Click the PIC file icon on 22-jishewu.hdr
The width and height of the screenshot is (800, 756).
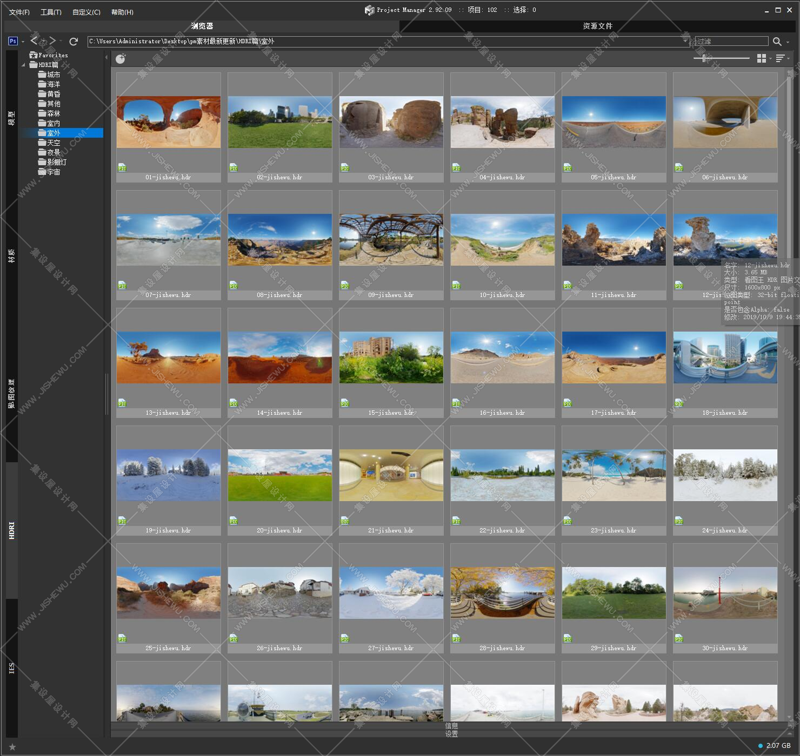(456, 521)
